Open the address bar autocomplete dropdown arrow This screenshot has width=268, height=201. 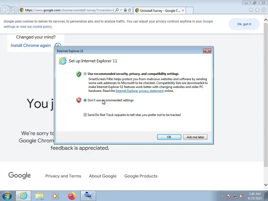(x=121, y=10)
